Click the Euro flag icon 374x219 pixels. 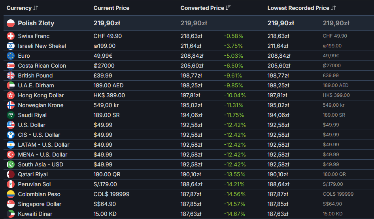[x=11, y=56]
